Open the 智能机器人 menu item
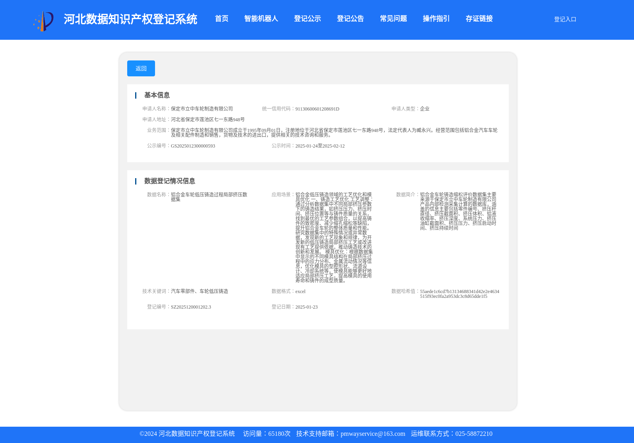 (261, 19)
